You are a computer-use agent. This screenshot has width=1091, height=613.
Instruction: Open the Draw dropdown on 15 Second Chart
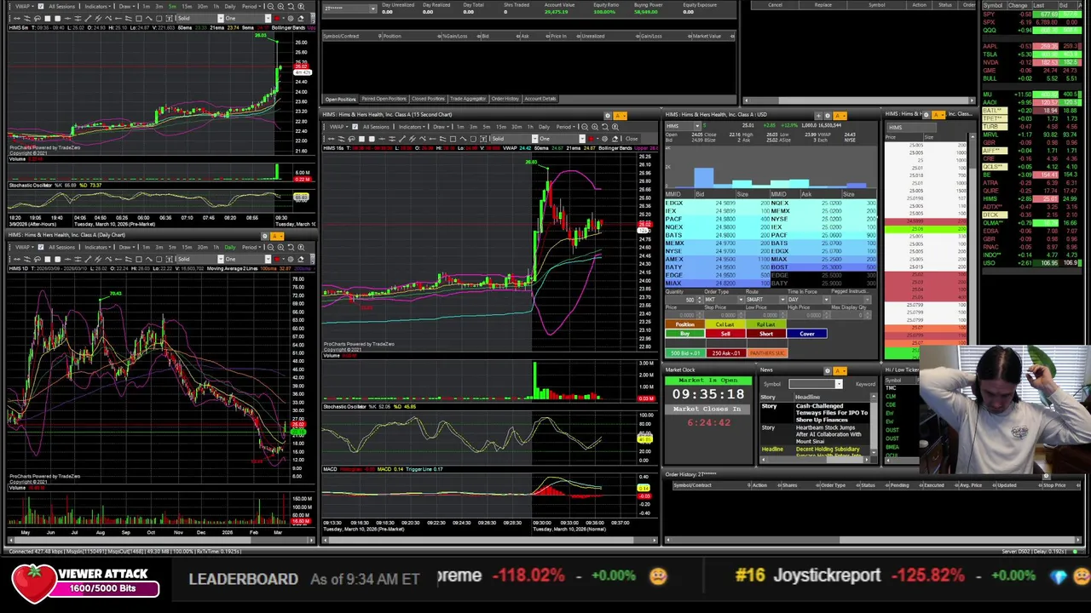click(441, 127)
